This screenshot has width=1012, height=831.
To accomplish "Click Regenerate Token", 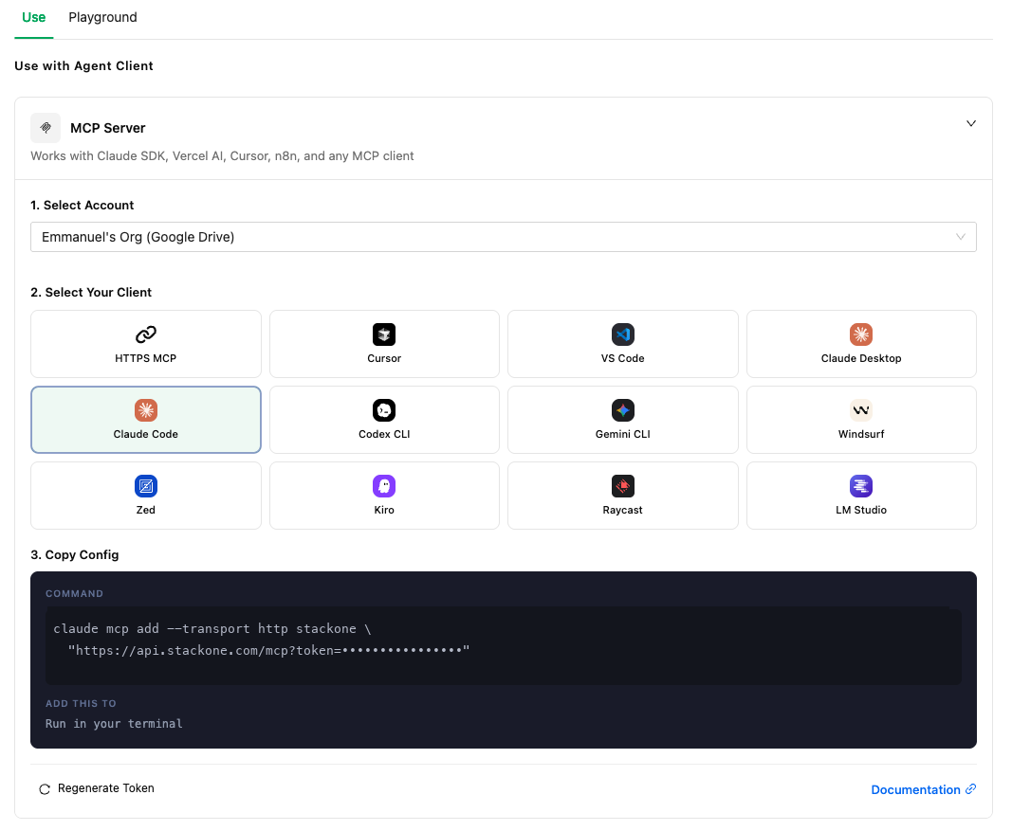I will 96,787.
